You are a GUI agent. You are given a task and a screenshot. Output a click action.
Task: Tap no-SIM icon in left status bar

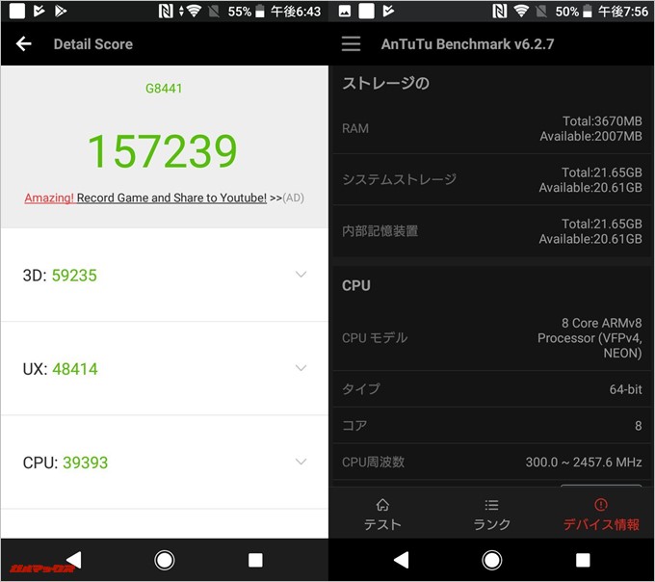[x=214, y=12]
